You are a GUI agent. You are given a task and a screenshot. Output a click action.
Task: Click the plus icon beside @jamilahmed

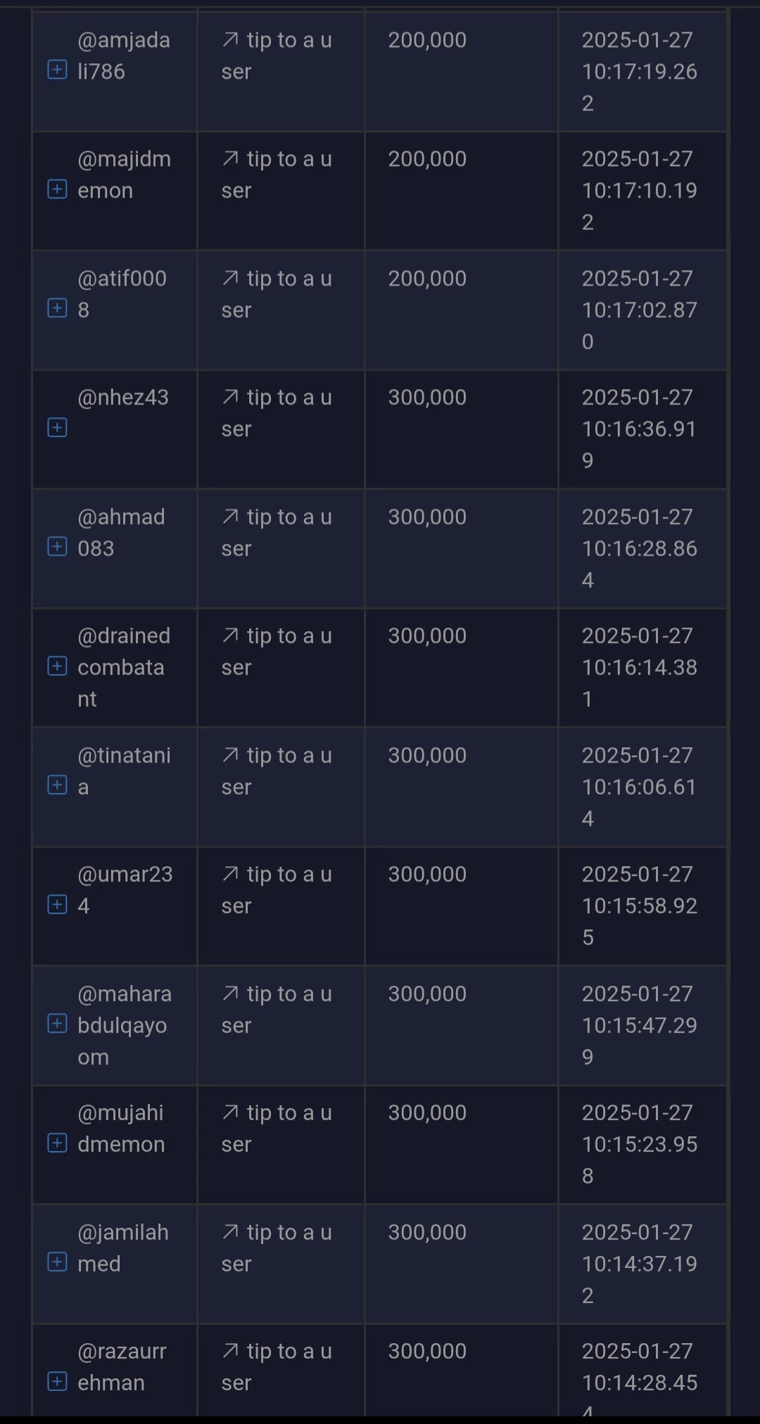57,1261
